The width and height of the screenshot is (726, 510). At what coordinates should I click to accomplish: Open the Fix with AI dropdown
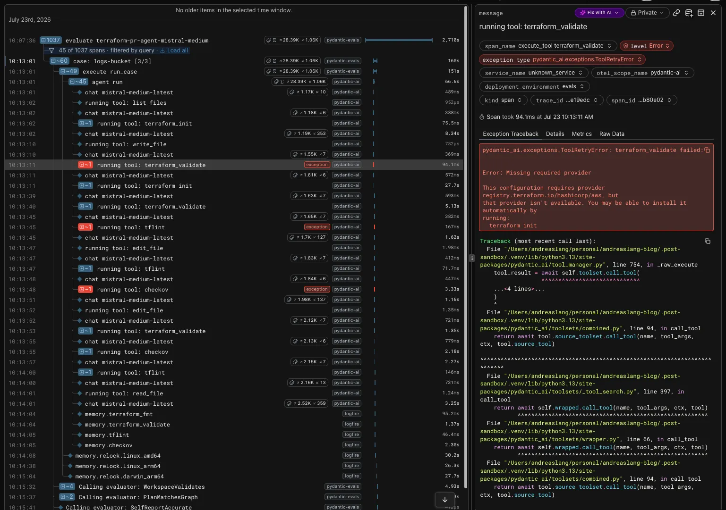click(599, 13)
